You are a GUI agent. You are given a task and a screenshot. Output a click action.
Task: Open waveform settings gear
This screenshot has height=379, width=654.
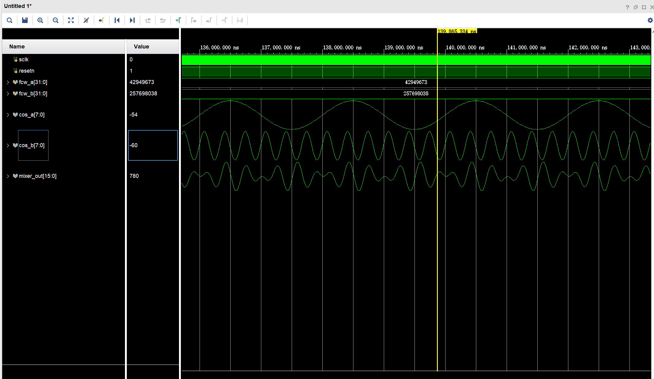(x=650, y=20)
